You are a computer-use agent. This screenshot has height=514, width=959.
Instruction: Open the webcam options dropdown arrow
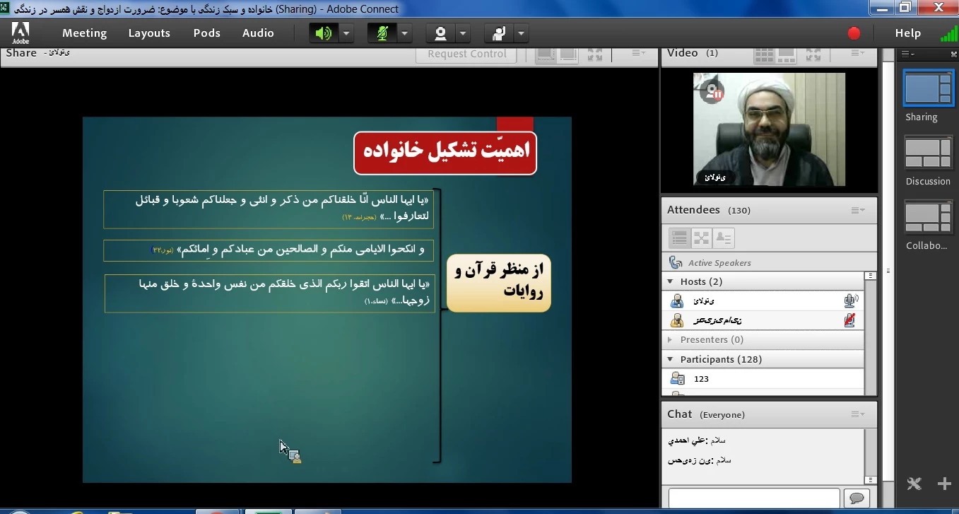pos(463,33)
